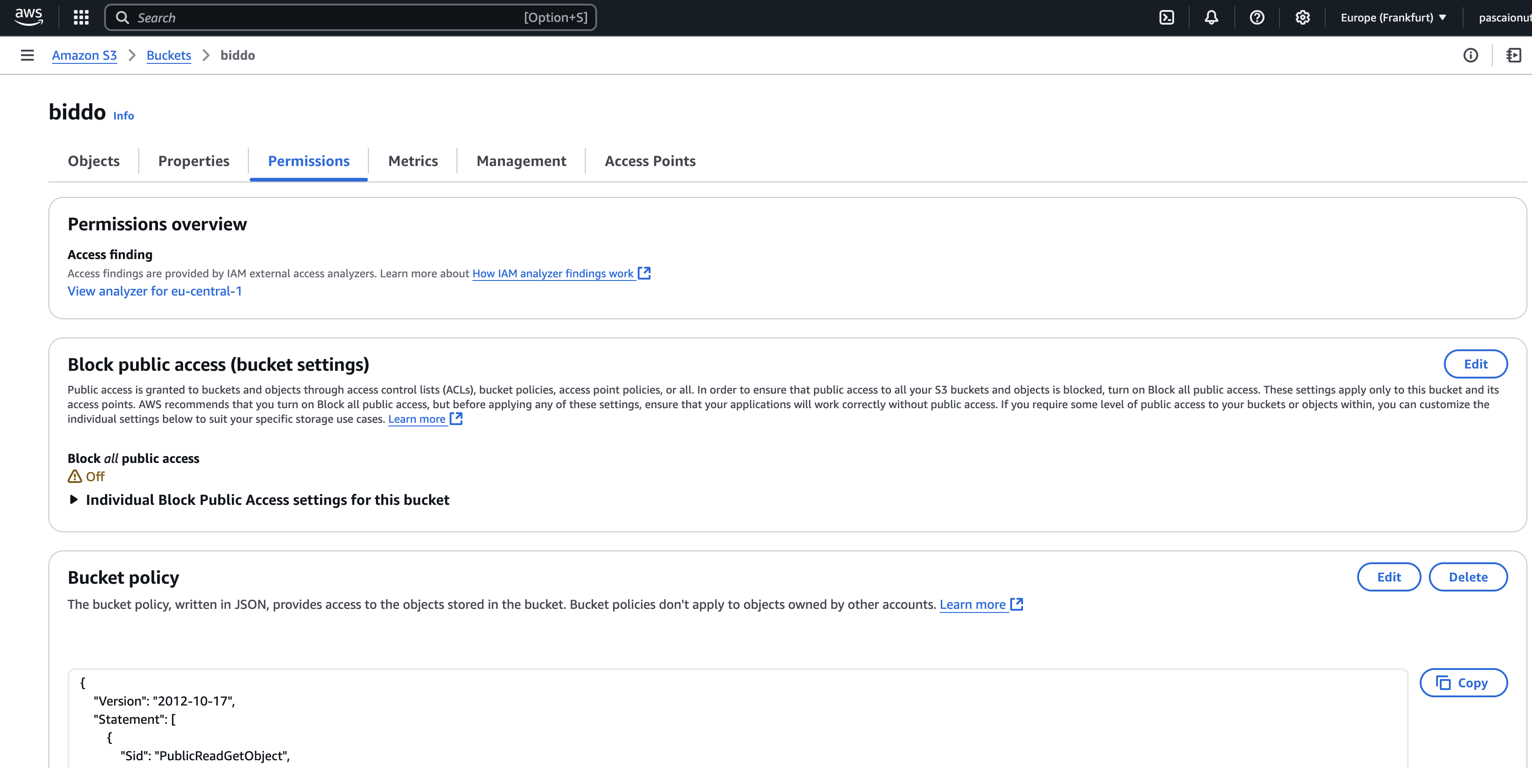This screenshot has width=1532, height=768.
Task: Go to Amazon S3 breadcrumb link
Action: point(84,55)
